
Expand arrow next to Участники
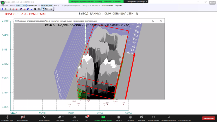pos(67,117)
